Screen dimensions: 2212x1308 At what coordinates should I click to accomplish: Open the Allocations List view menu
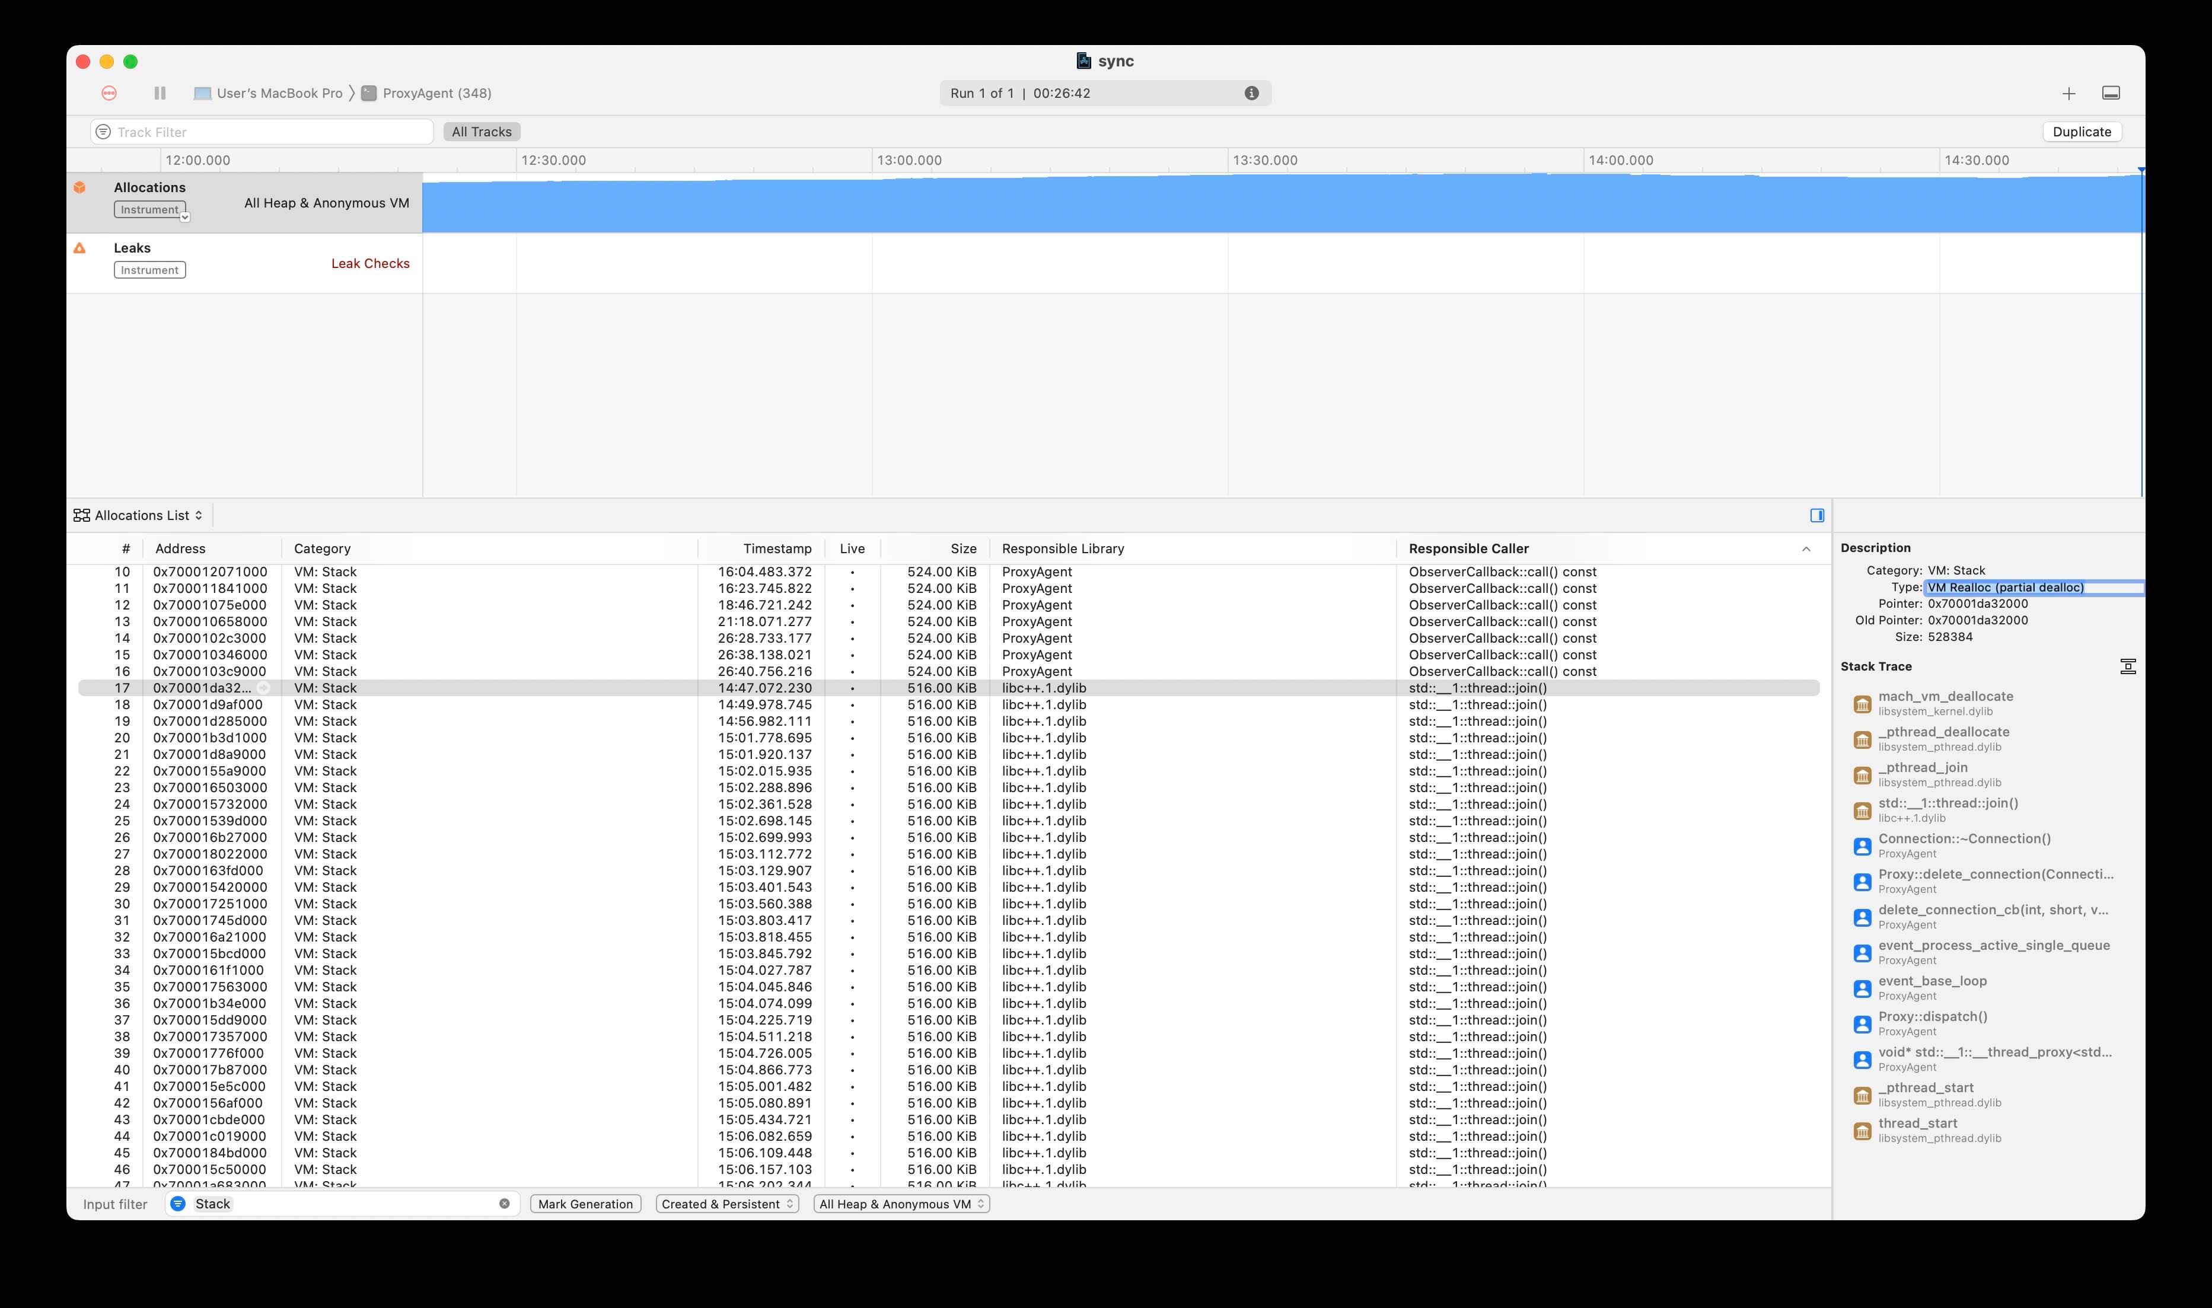pyautogui.click(x=139, y=516)
